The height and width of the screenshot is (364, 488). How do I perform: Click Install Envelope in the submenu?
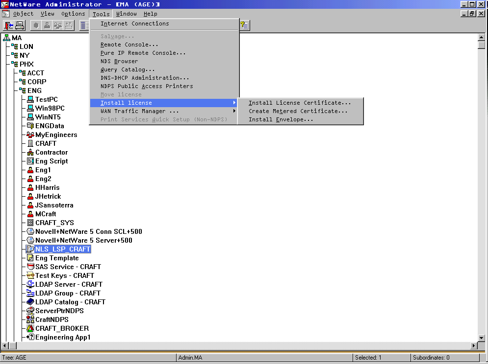click(281, 119)
